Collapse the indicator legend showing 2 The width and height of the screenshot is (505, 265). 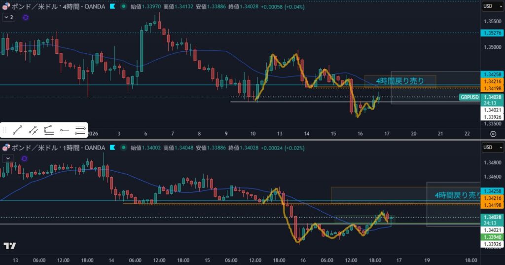pos(8,17)
